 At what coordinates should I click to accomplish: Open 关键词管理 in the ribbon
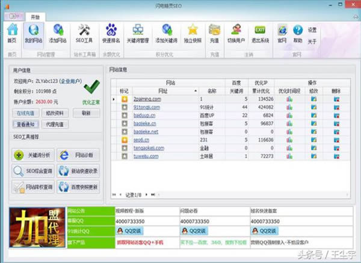coord(138,32)
